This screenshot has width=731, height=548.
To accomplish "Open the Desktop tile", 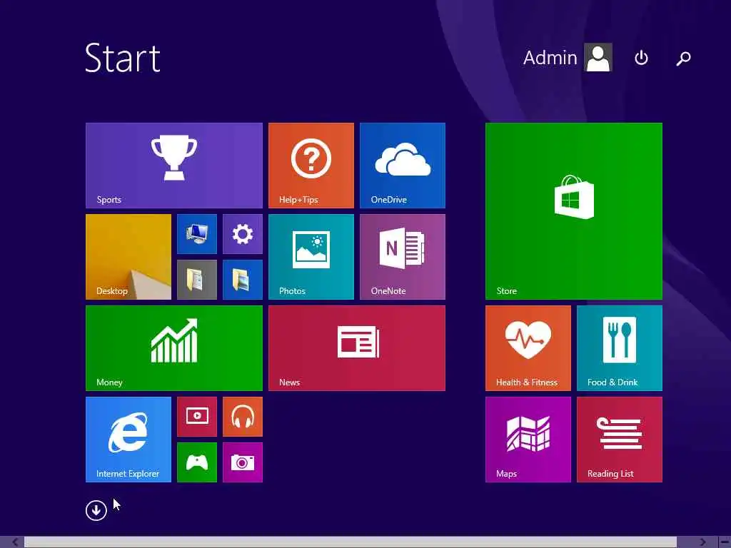I will (128, 257).
